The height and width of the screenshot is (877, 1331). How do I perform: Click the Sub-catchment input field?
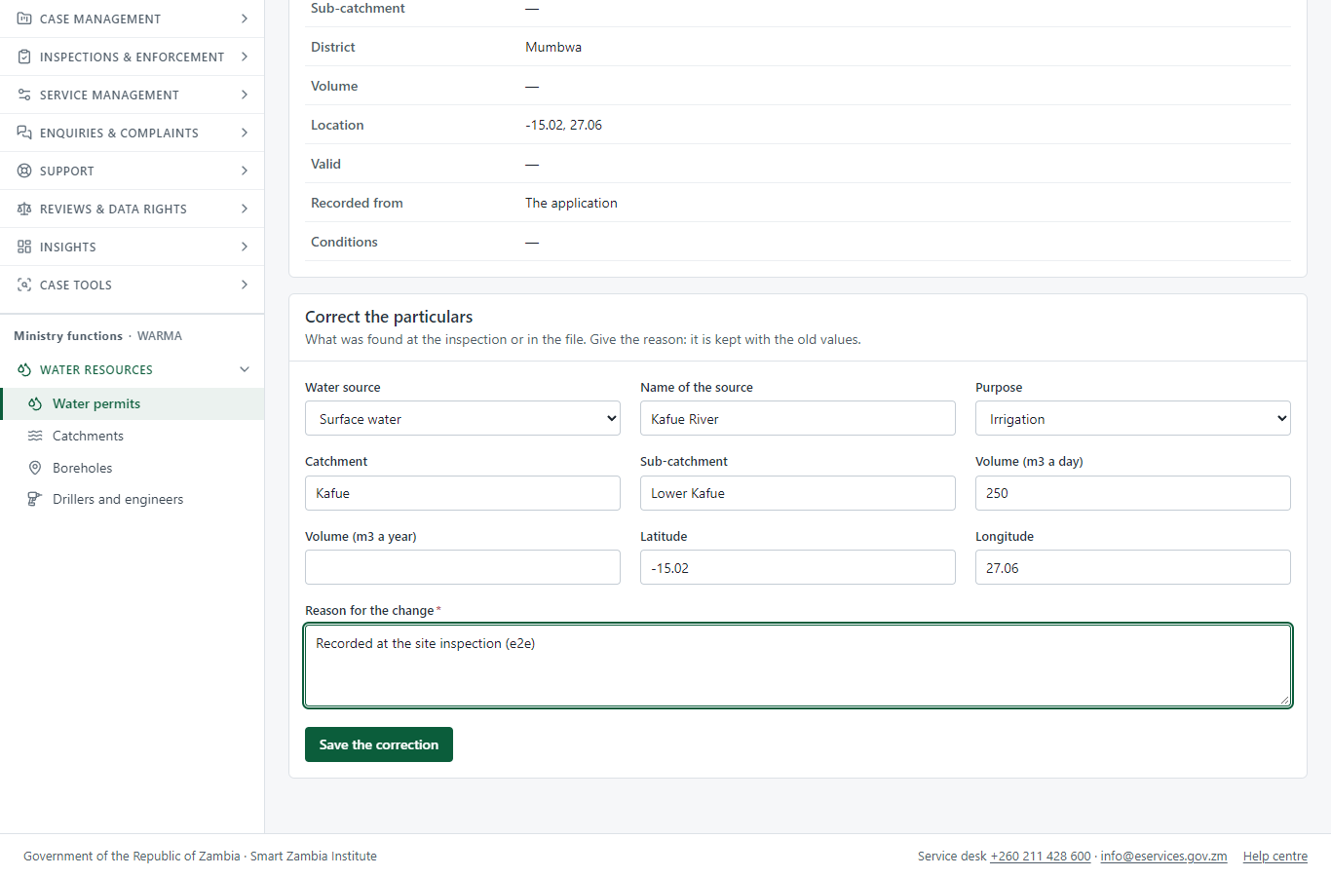[x=798, y=493]
